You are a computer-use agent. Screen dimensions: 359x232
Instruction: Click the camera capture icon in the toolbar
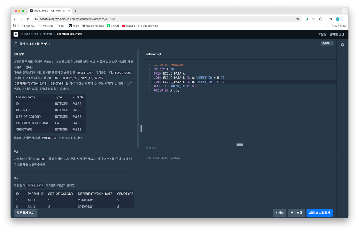[x=314, y=19]
